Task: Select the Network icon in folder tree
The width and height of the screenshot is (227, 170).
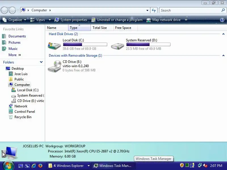Action: pos(11,106)
